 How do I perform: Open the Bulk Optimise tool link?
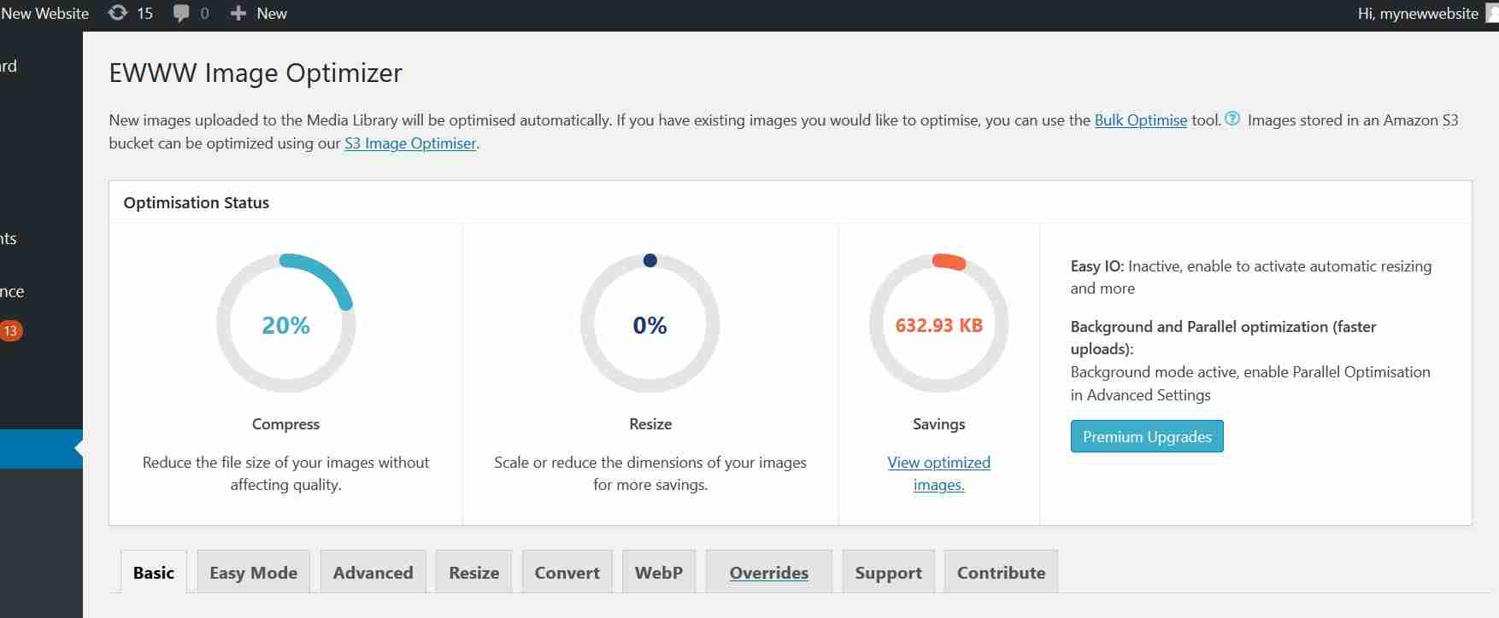(x=1141, y=120)
